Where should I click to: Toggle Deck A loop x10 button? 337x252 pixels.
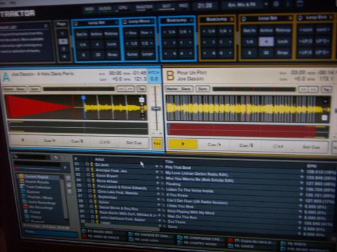[x=105, y=142]
